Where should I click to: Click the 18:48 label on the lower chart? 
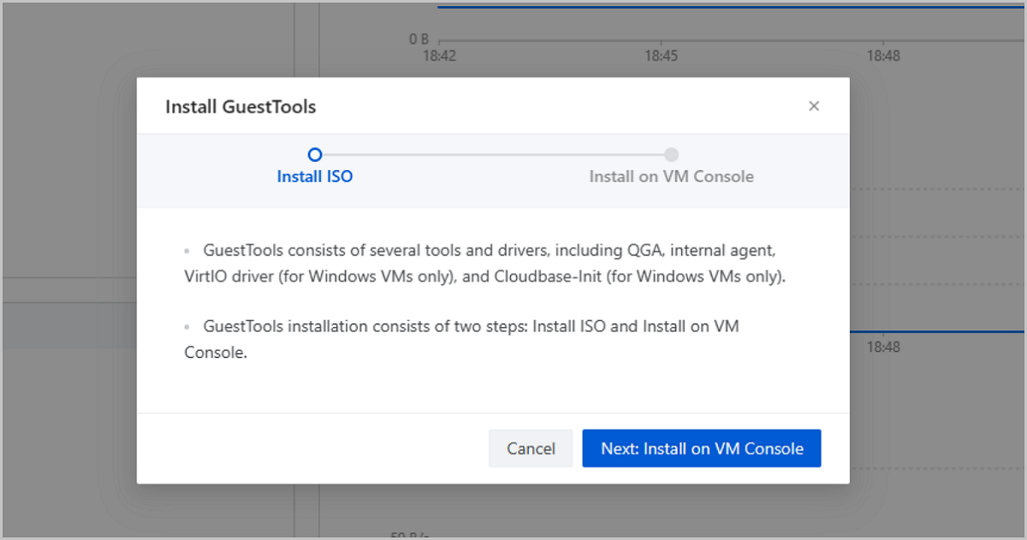pyautogui.click(x=882, y=347)
